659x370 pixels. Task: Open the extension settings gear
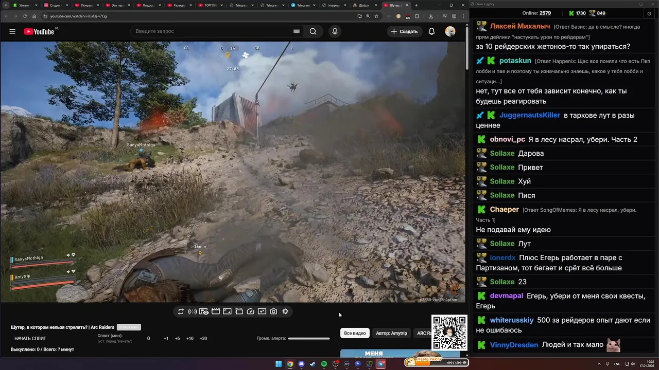coord(285,311)
